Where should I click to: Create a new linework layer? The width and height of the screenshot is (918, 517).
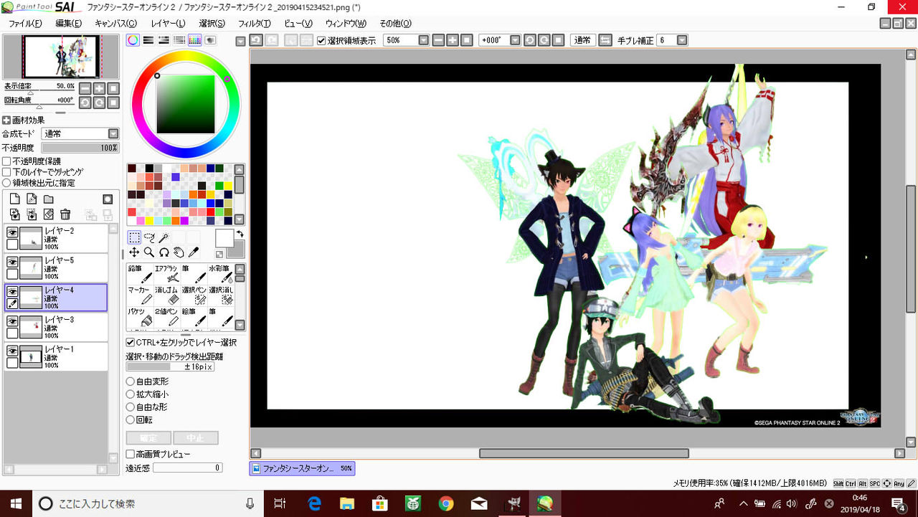point(32,199)
